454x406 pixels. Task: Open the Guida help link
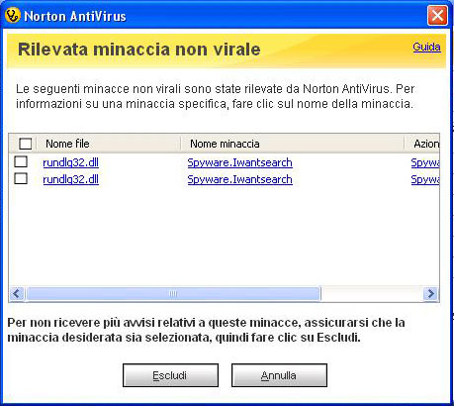[426, 47]
